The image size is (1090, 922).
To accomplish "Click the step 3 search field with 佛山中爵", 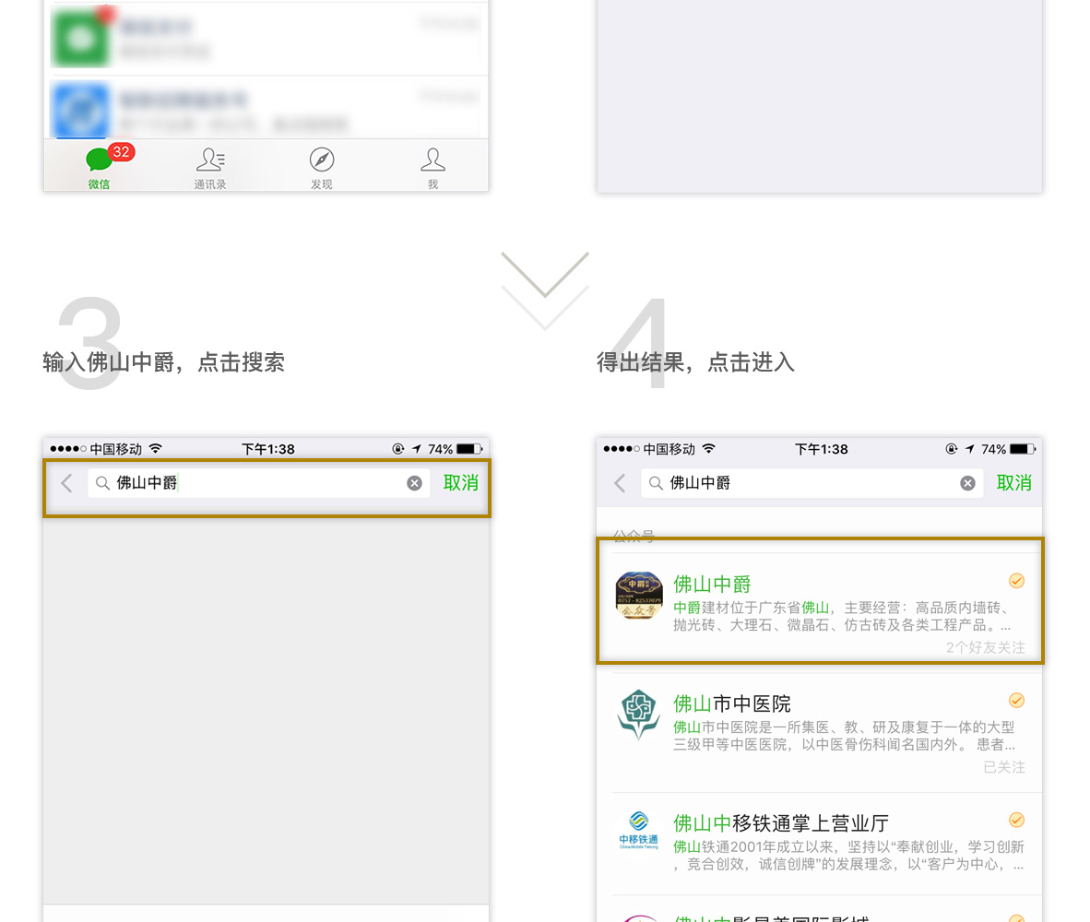I will pyautogui.click(x=249, y=483).
